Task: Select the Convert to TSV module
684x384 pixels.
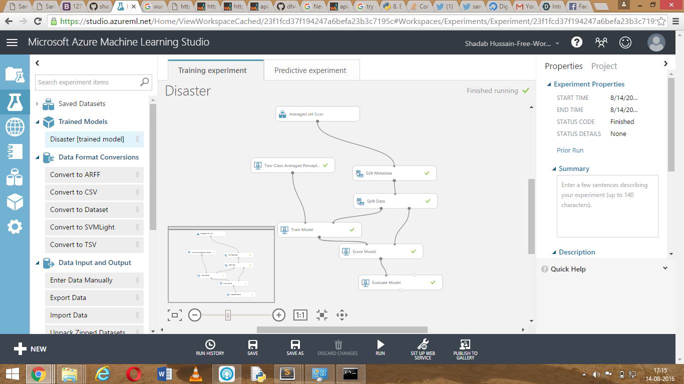Action: (x=94, y=244)
